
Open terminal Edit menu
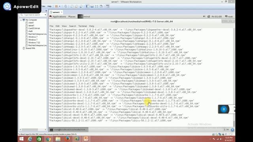pos(58,26)
